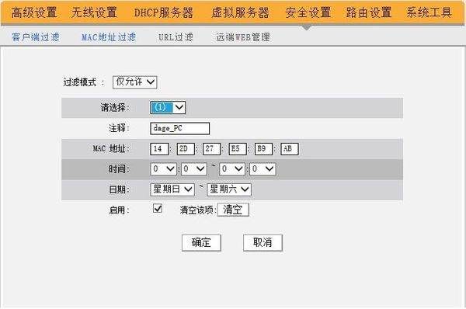Click the 确定 button
The width and height of the screenshot is (466, 309).
201,243
